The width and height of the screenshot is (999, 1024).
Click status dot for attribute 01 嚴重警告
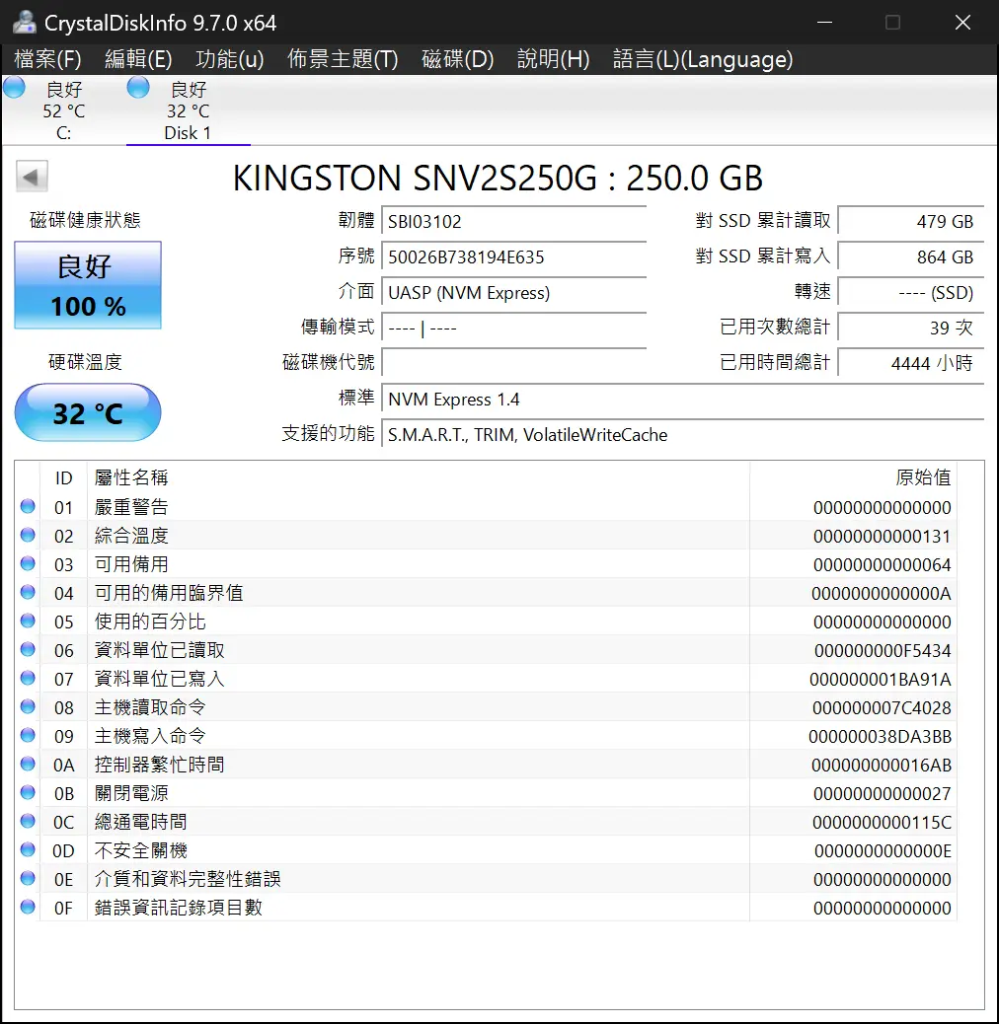pyautogui.click(x=28, y=506)
